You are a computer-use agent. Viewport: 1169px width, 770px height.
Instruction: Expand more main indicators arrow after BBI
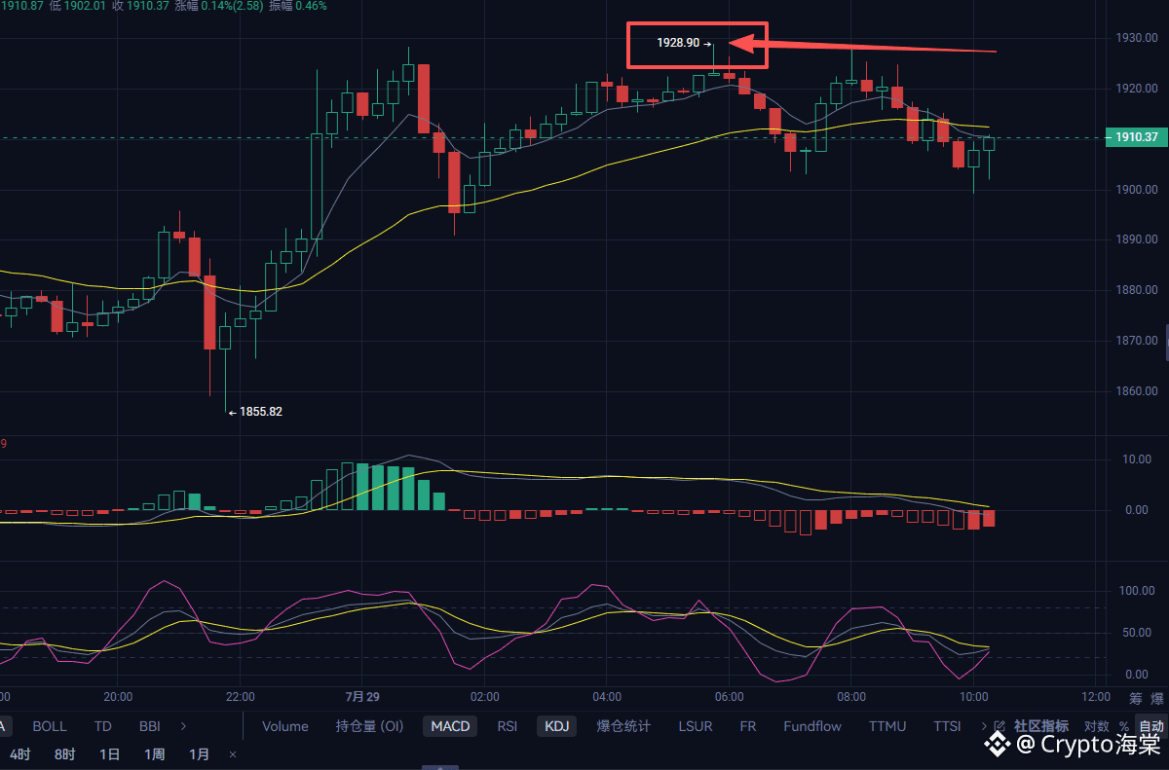(x=182, y=726)
